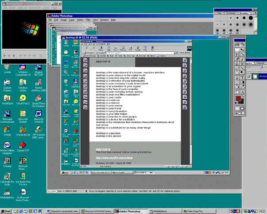
Task: Select WinZip desktop icon
Action: 7,131
